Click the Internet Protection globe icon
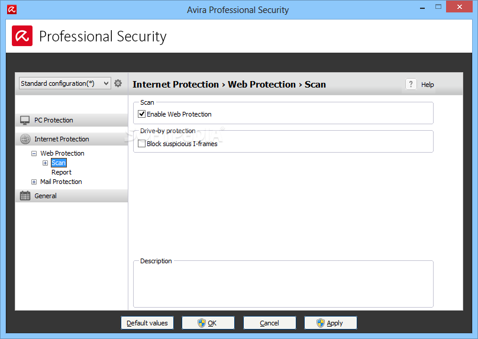478x339 pixels. coord(25,139)
